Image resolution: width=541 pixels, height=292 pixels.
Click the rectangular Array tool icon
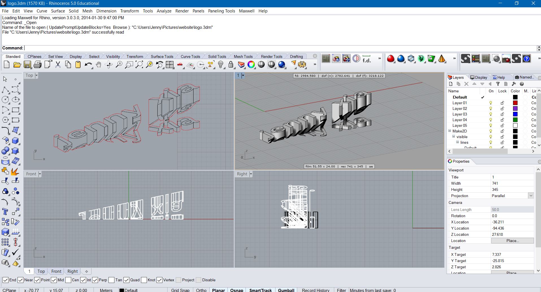5,242
